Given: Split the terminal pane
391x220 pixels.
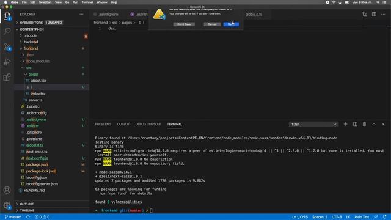Looking at the screenshot, I should point(355,124).
